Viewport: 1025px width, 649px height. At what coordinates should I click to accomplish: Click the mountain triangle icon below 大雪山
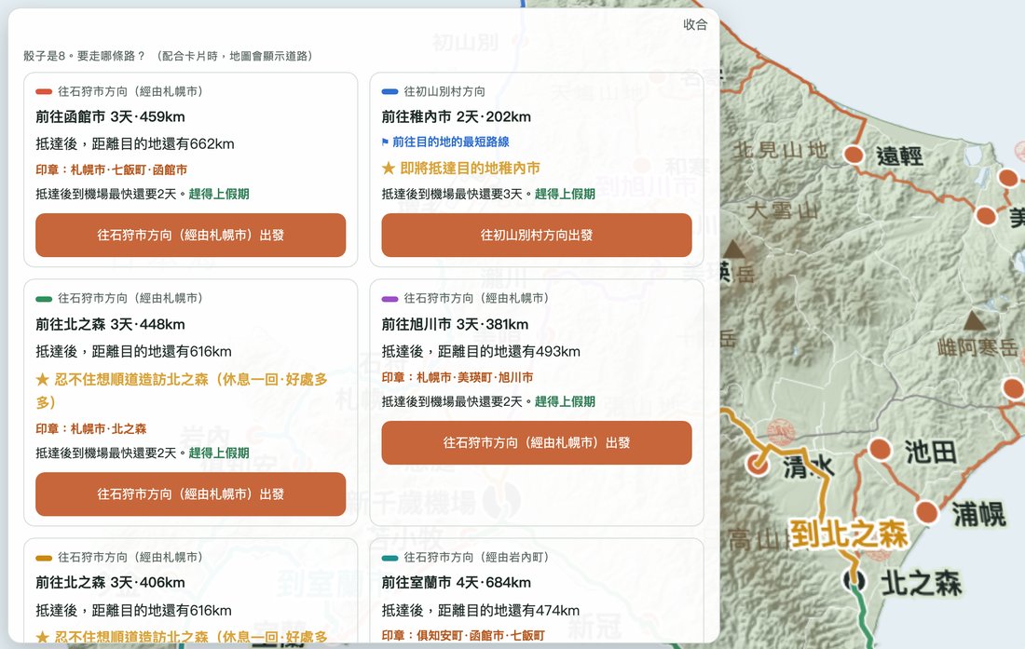click(732, 249)
